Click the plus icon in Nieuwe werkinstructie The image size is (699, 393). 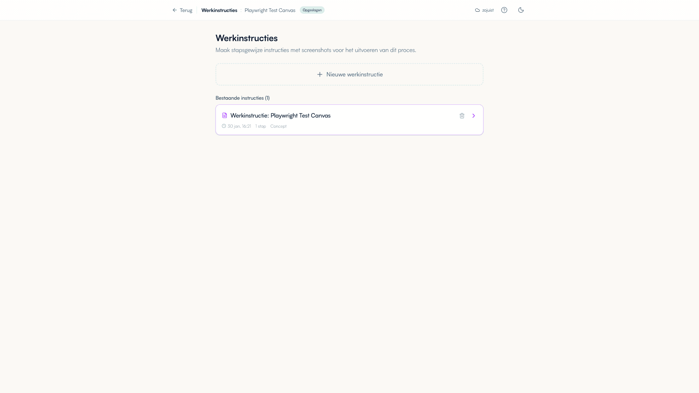(x=320, y=74)
